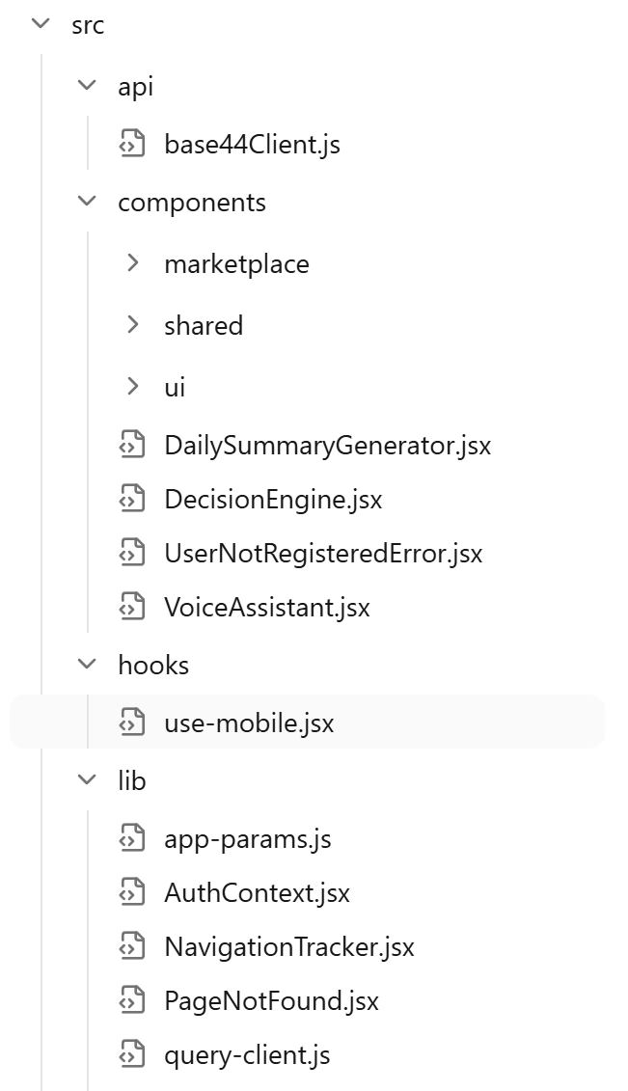Select the components folder label
The image size is (628, 1091).
pyautogui.click(x=192, y=203)
